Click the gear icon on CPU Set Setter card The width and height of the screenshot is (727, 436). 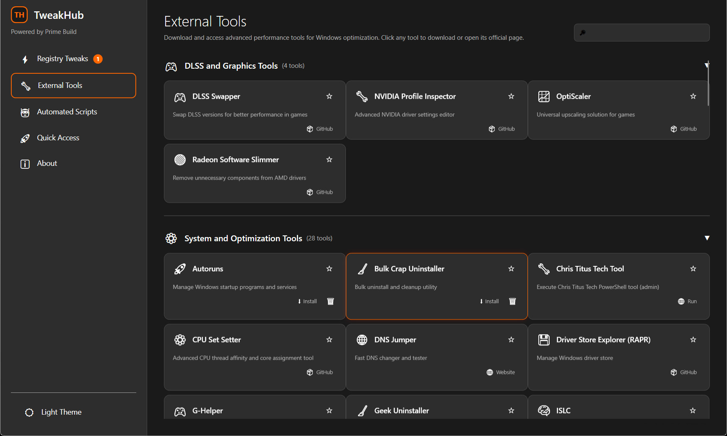(x=180, y=340)
